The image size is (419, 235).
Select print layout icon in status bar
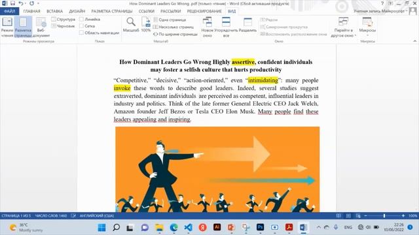tap(348, 215)
